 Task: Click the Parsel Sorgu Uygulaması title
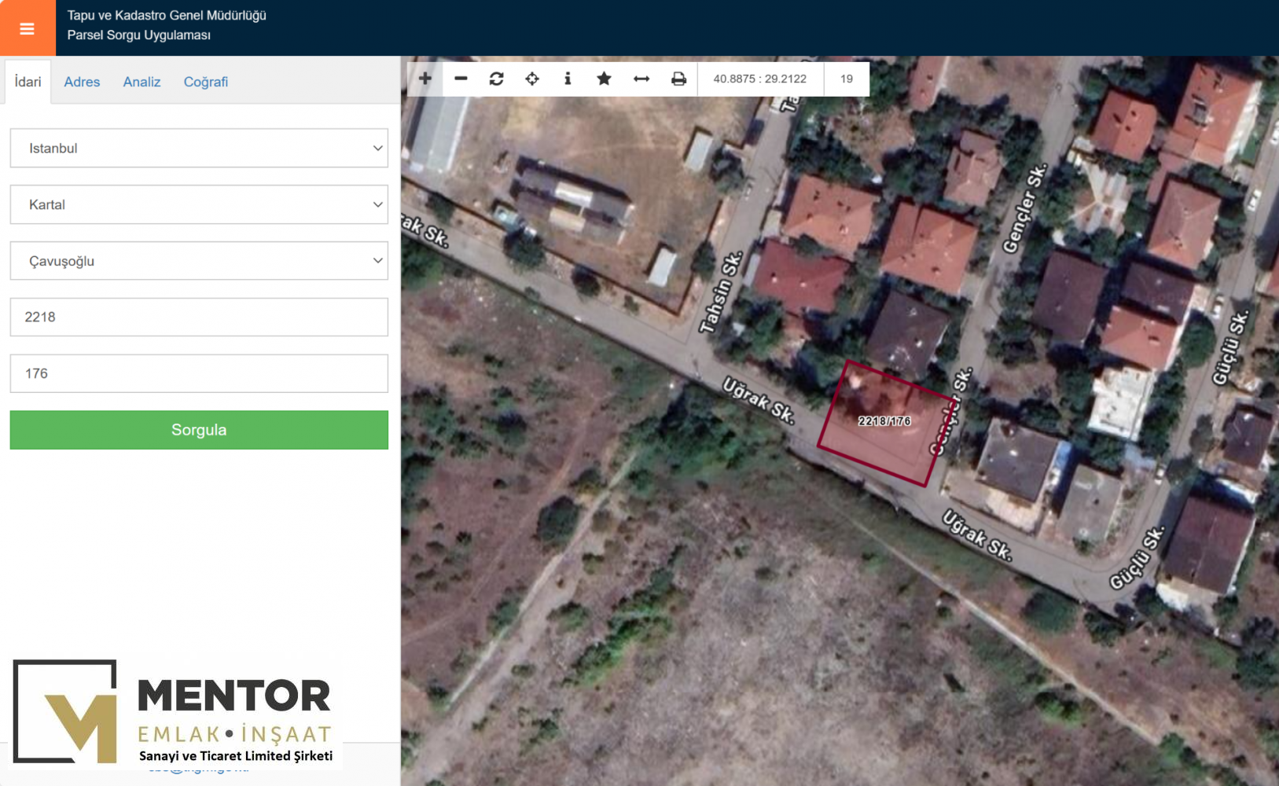point(139,35)
